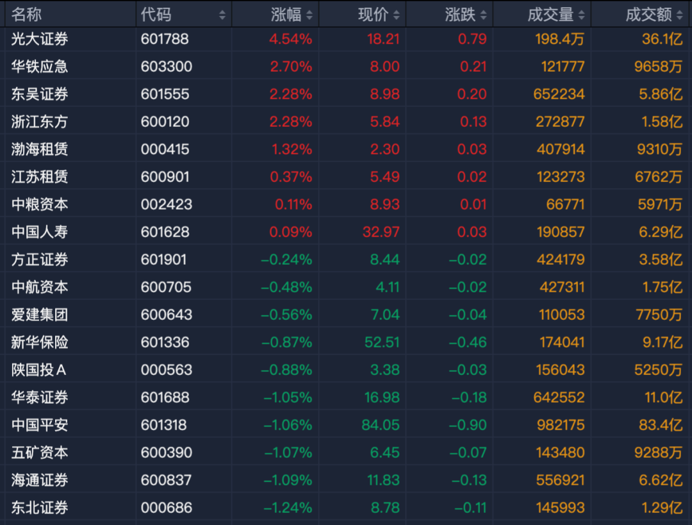This screenshot has height=525, width=692.
Task: Select code 600901
Action: 165,177
